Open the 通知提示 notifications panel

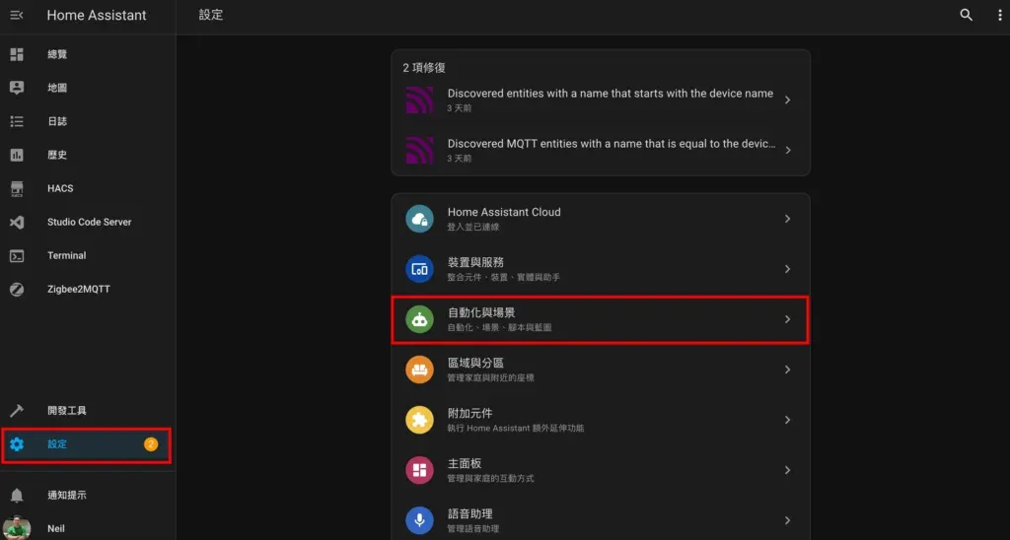tap(67, 495)
